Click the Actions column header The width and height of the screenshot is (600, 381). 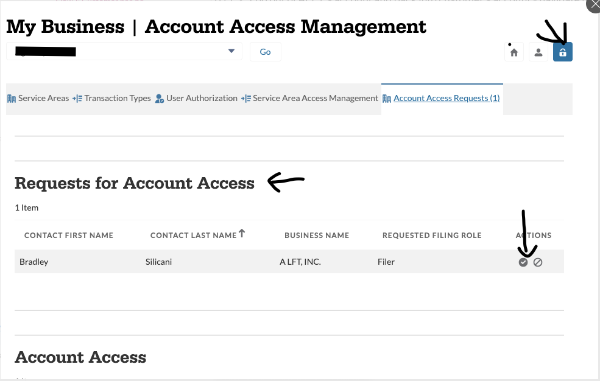click(534, 236)
